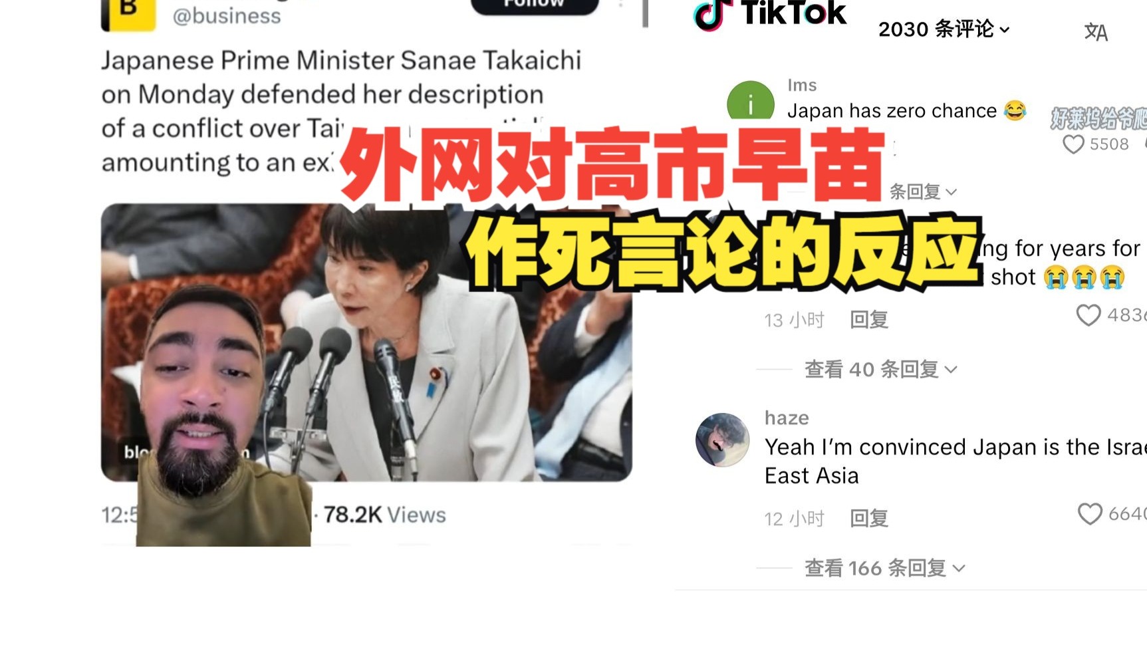
Task: Click 回复 under the 13 小时 comment
Action: pos(869,320)
